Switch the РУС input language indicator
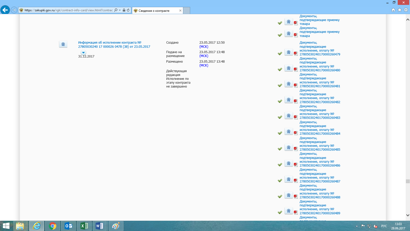The height and width of the screenshot is (231, 410). [x=384, y=226]
